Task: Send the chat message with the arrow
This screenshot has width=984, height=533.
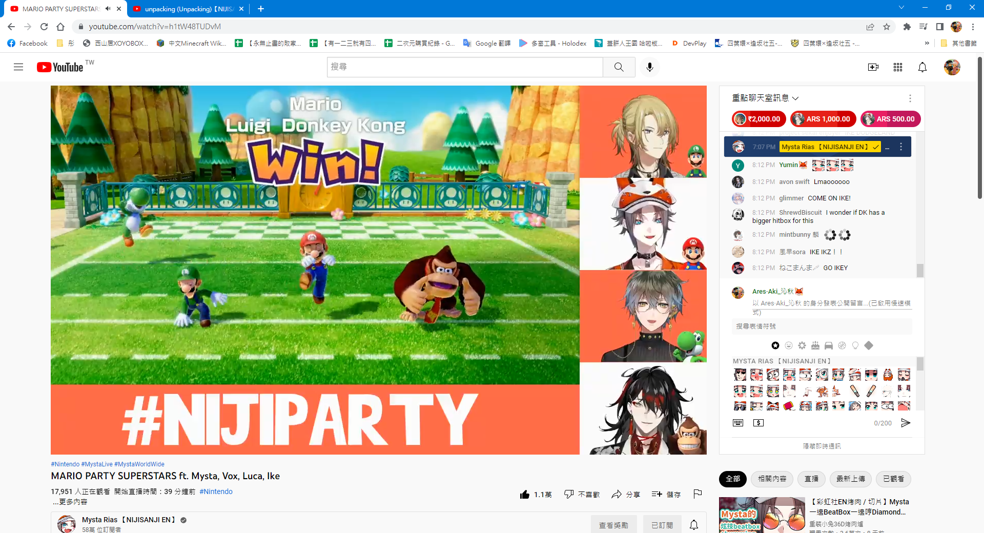Action: click(x=906, y=423)
